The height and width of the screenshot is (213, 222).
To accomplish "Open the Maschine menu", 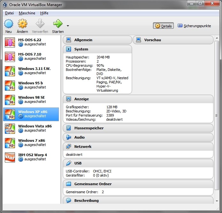I will pyautogui.click(x=27, y=13).
